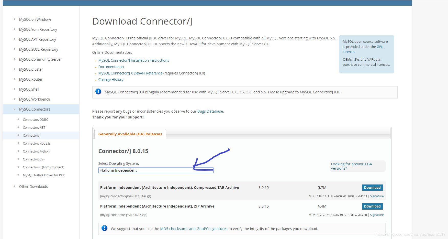Open the MySQL Cluster link
Image resolution: width=448 pixels, height=239 pixels.
pos(31,69)
